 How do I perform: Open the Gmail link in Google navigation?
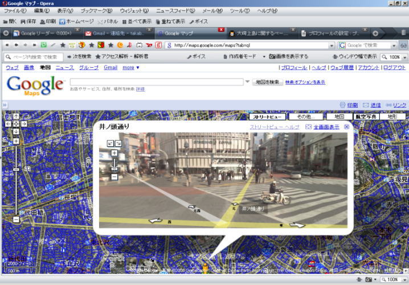(111, 68)
